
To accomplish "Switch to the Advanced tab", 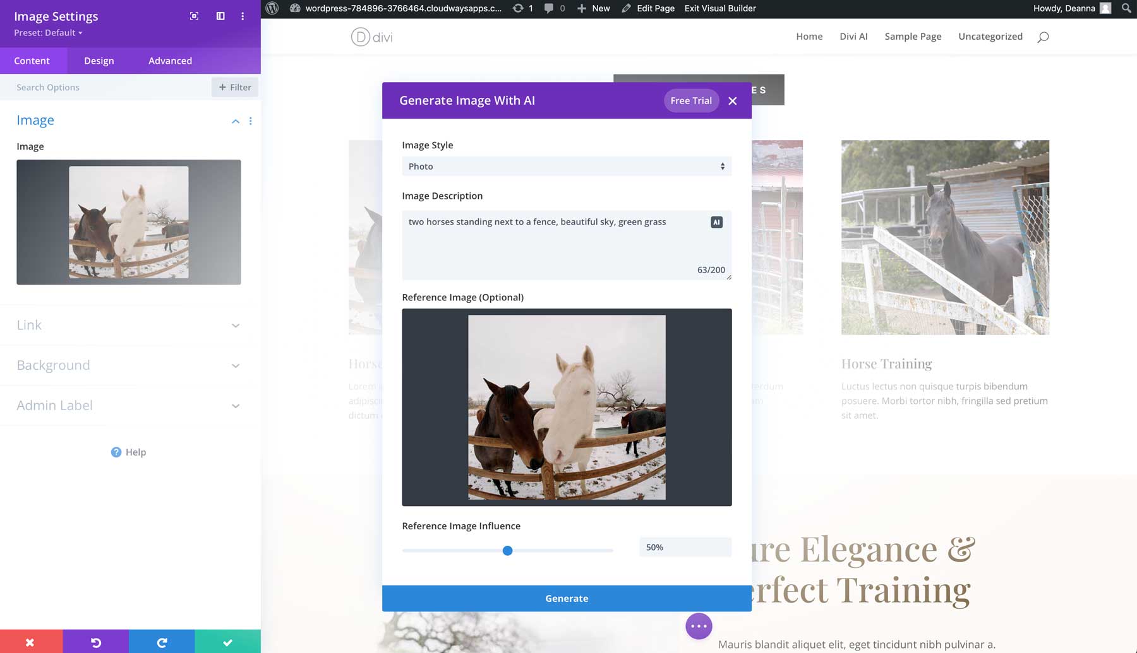I will pyautogui.click(x=169, y=61).
